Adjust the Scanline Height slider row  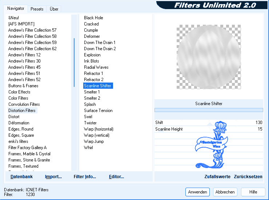pyautogui.click(x=209, y=129)
